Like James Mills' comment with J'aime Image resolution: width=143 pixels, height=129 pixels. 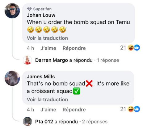pyautogui.click(x=48, y=110)
